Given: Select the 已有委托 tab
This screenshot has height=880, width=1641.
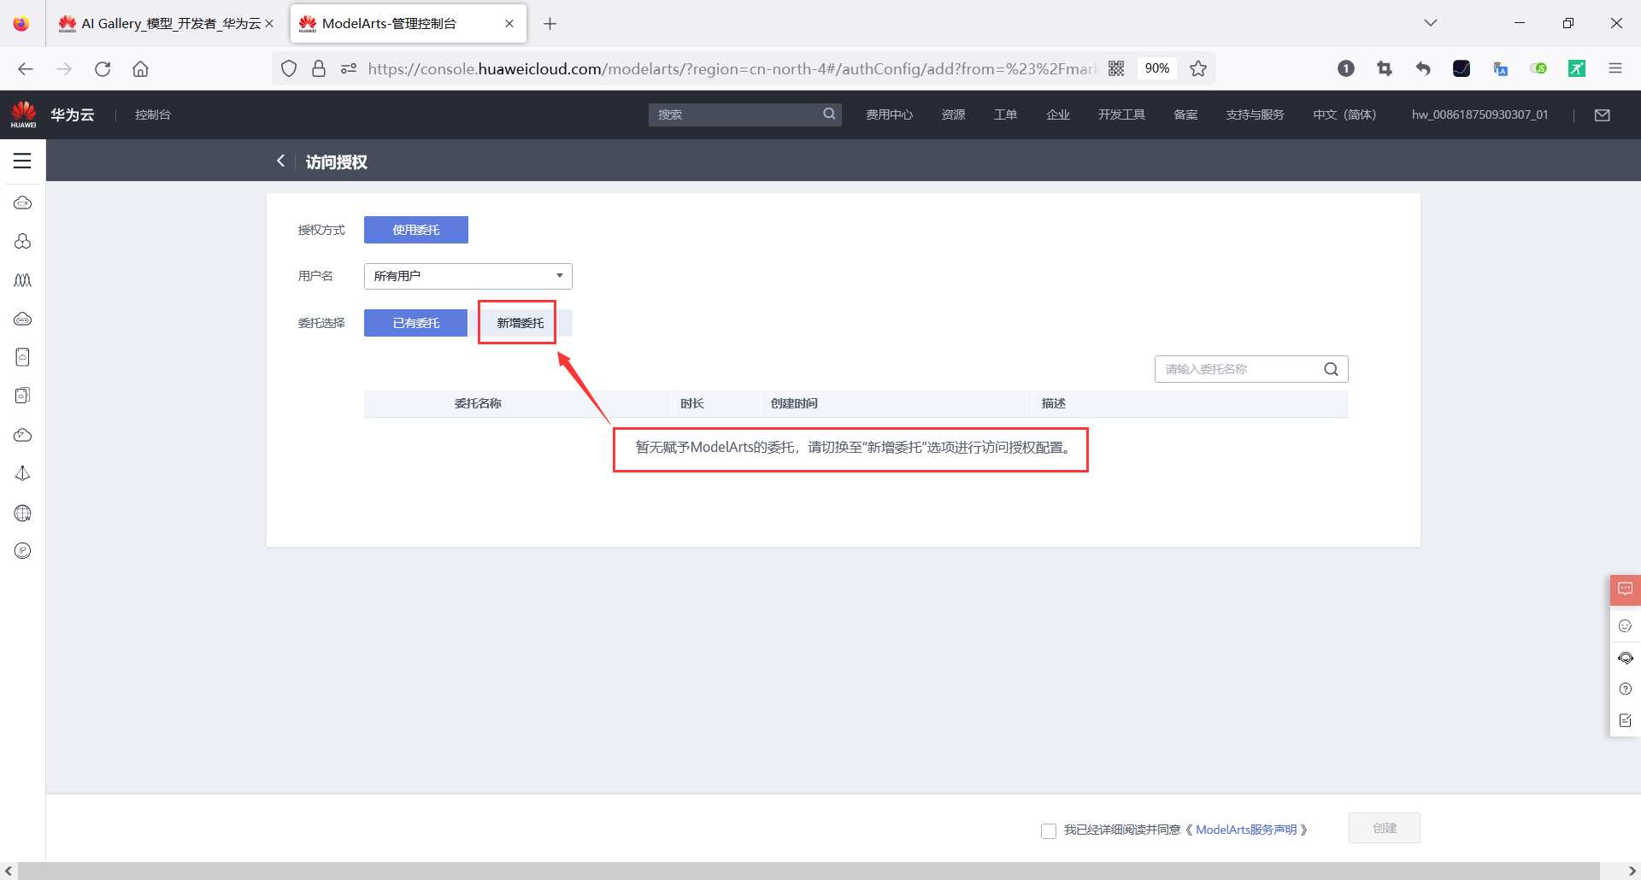Looking at the screenshot, I should tap(416, 323).
